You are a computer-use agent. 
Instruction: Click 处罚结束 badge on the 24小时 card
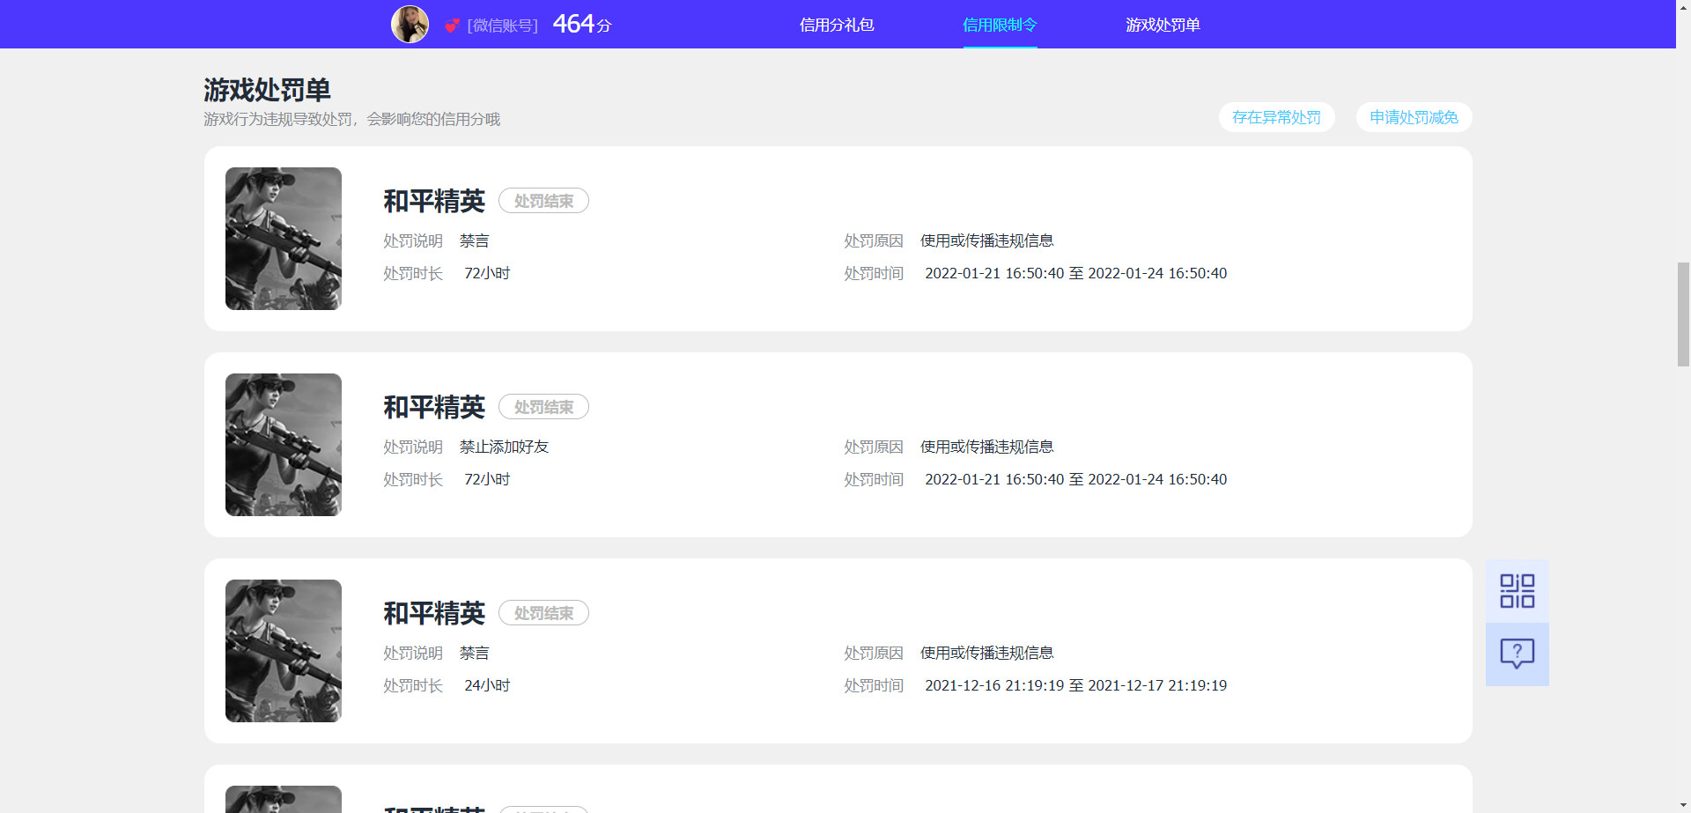[543, 613]
